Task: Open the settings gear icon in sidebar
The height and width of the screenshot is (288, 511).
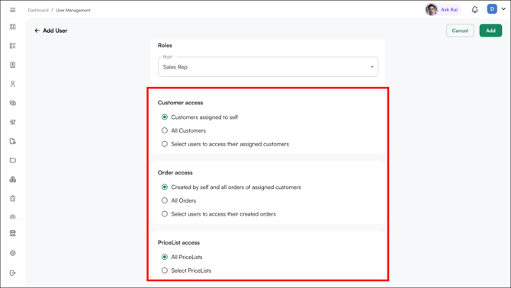Action: tap(13, 253)
